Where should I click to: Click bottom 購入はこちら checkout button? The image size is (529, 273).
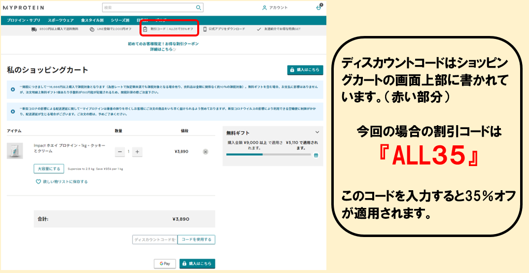pyautogui.click(x=197, y=264)
